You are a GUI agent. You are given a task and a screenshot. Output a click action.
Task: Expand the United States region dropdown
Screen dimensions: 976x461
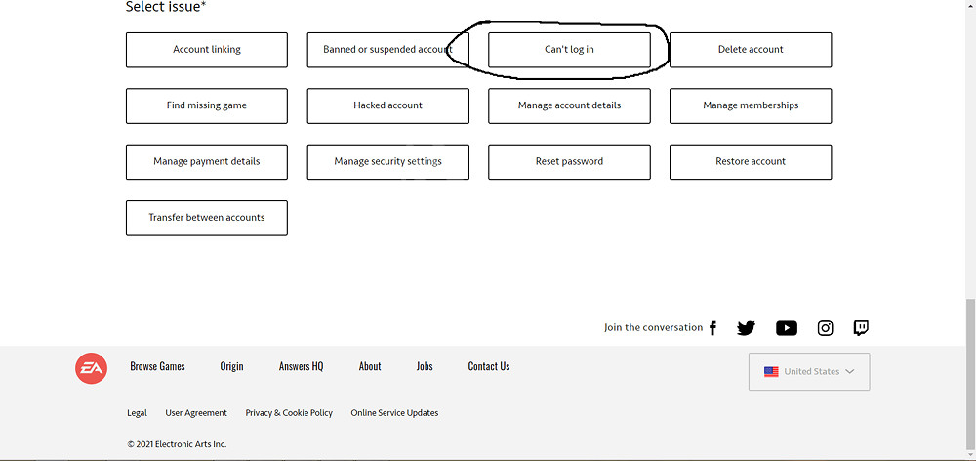(x=809, y=371)
